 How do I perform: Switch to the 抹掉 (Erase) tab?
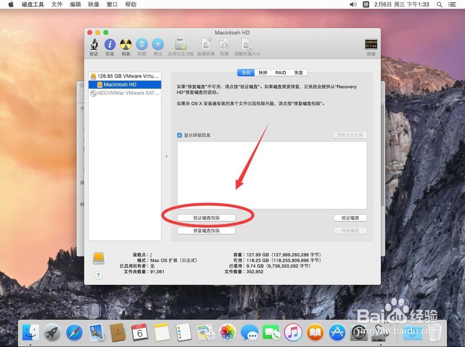[x=263, y=73]
